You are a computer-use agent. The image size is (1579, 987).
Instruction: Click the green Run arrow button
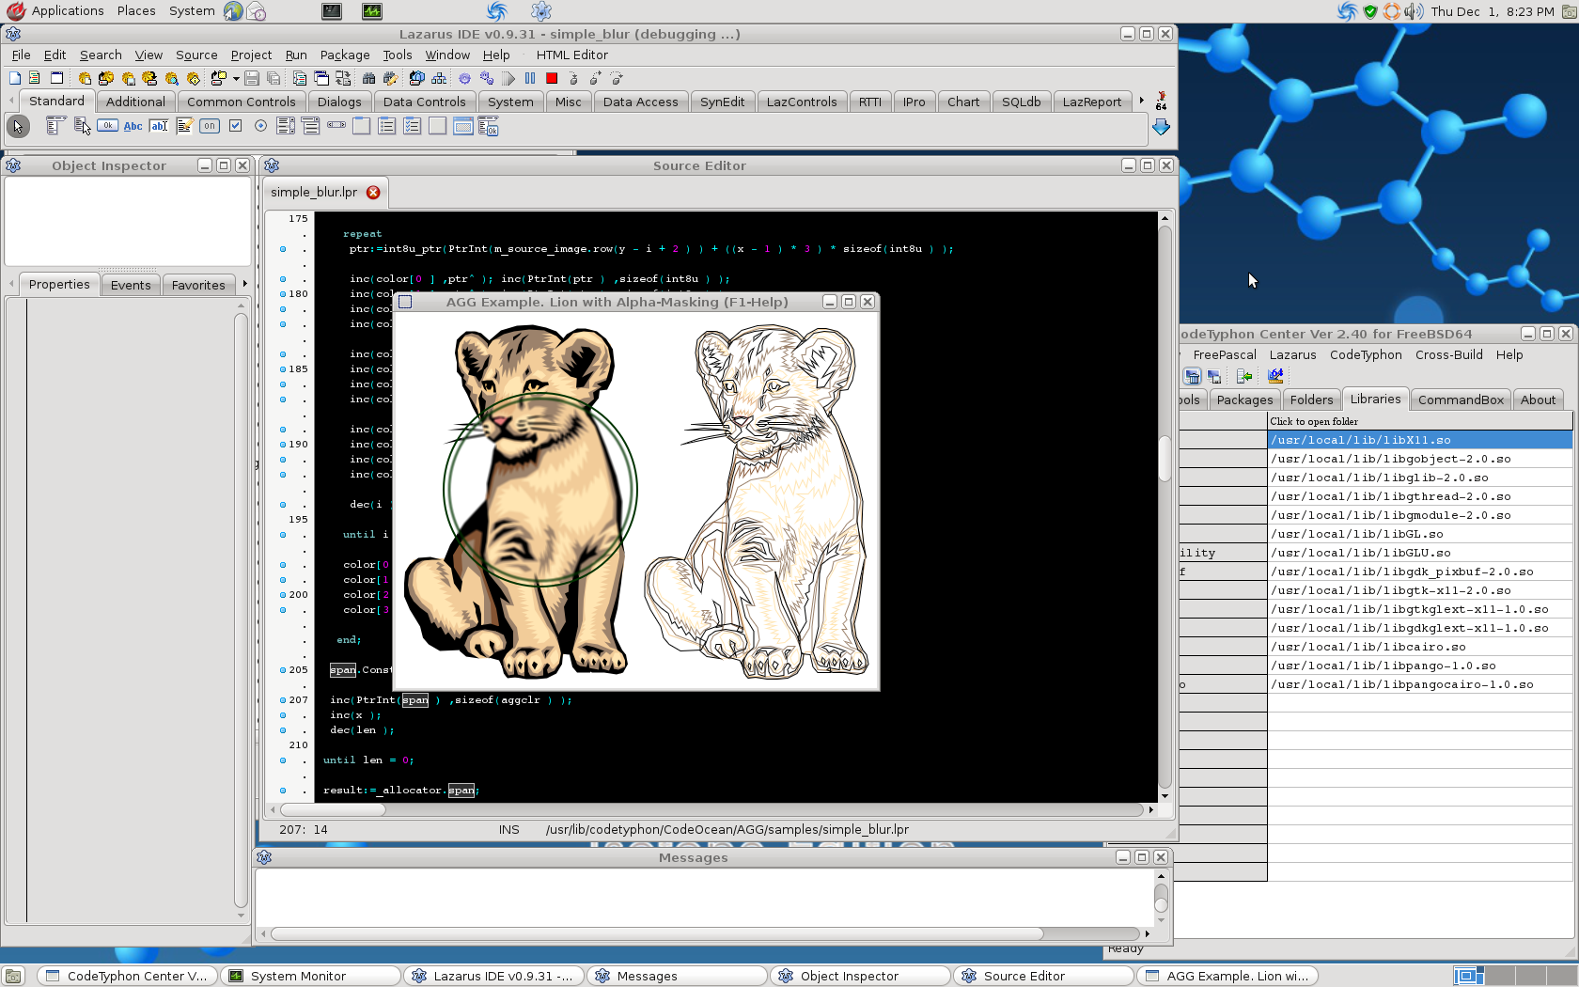508,78
